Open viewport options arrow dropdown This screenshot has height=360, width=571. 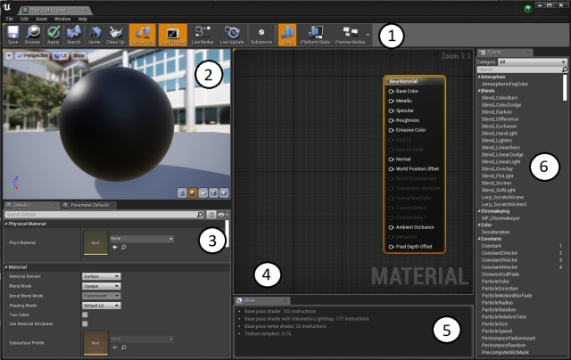pyautogui.click(x=9, y=55)
